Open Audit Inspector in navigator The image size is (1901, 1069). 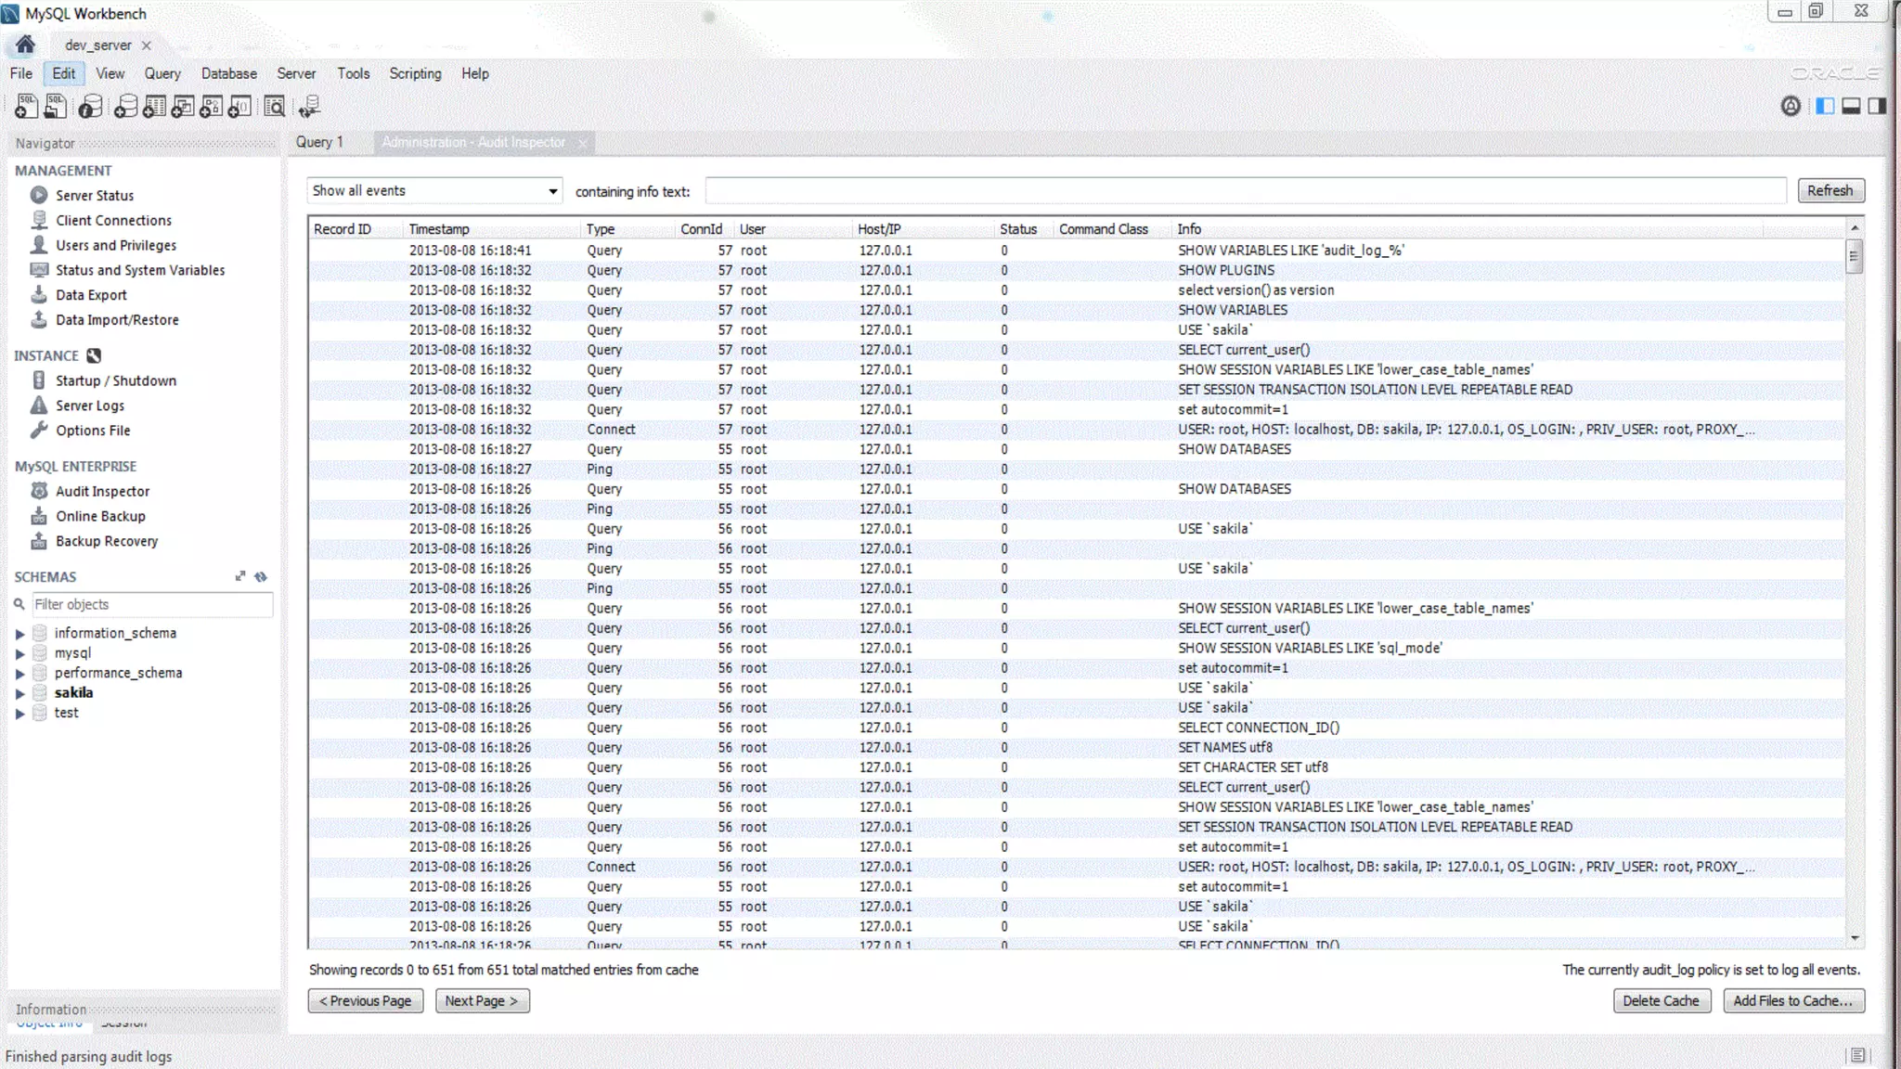(102, 491)
